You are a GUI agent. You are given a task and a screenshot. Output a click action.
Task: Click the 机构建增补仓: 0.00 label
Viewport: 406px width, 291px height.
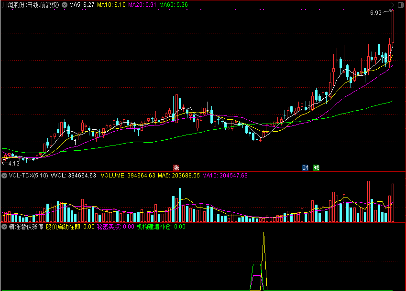pos(161,227)
